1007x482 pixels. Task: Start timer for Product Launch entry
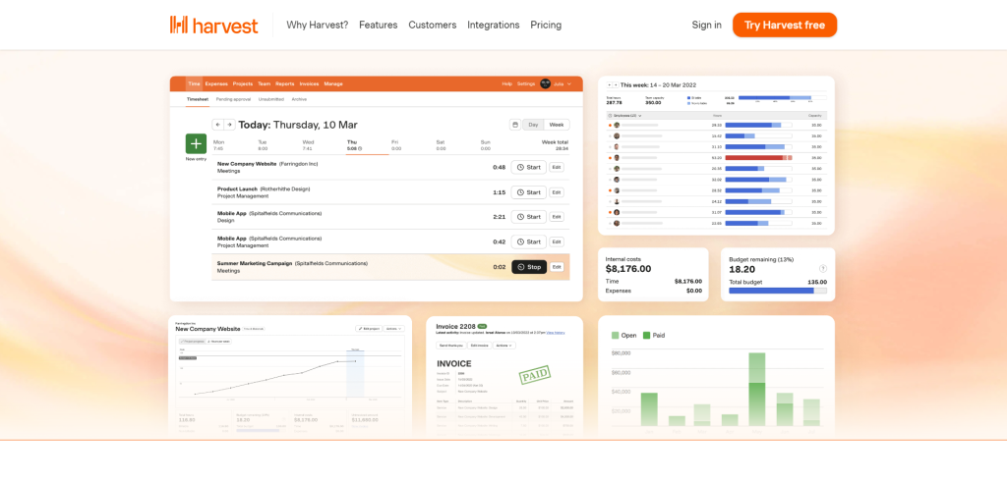coord(528,192)
